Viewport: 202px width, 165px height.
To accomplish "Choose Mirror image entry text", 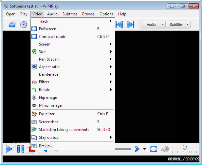I will [50, 105].
